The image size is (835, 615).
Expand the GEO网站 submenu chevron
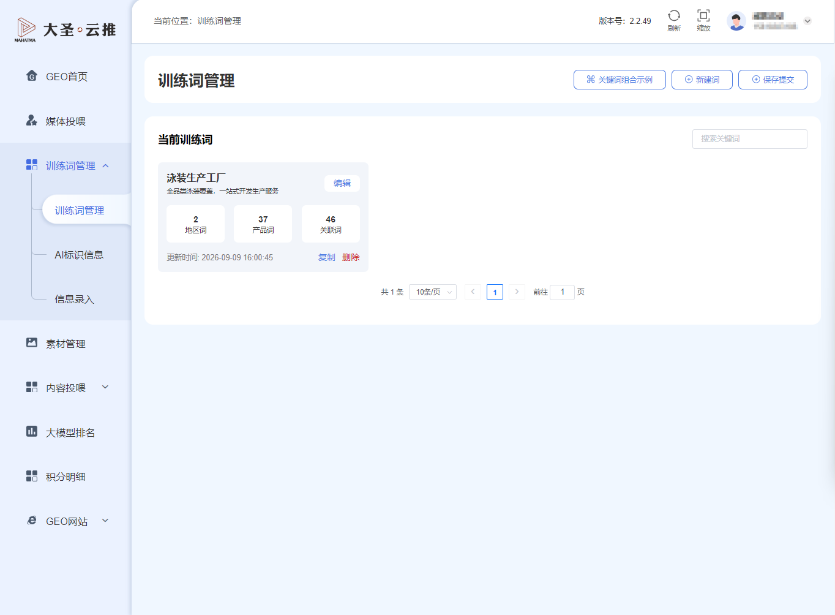tap(105, 521)
